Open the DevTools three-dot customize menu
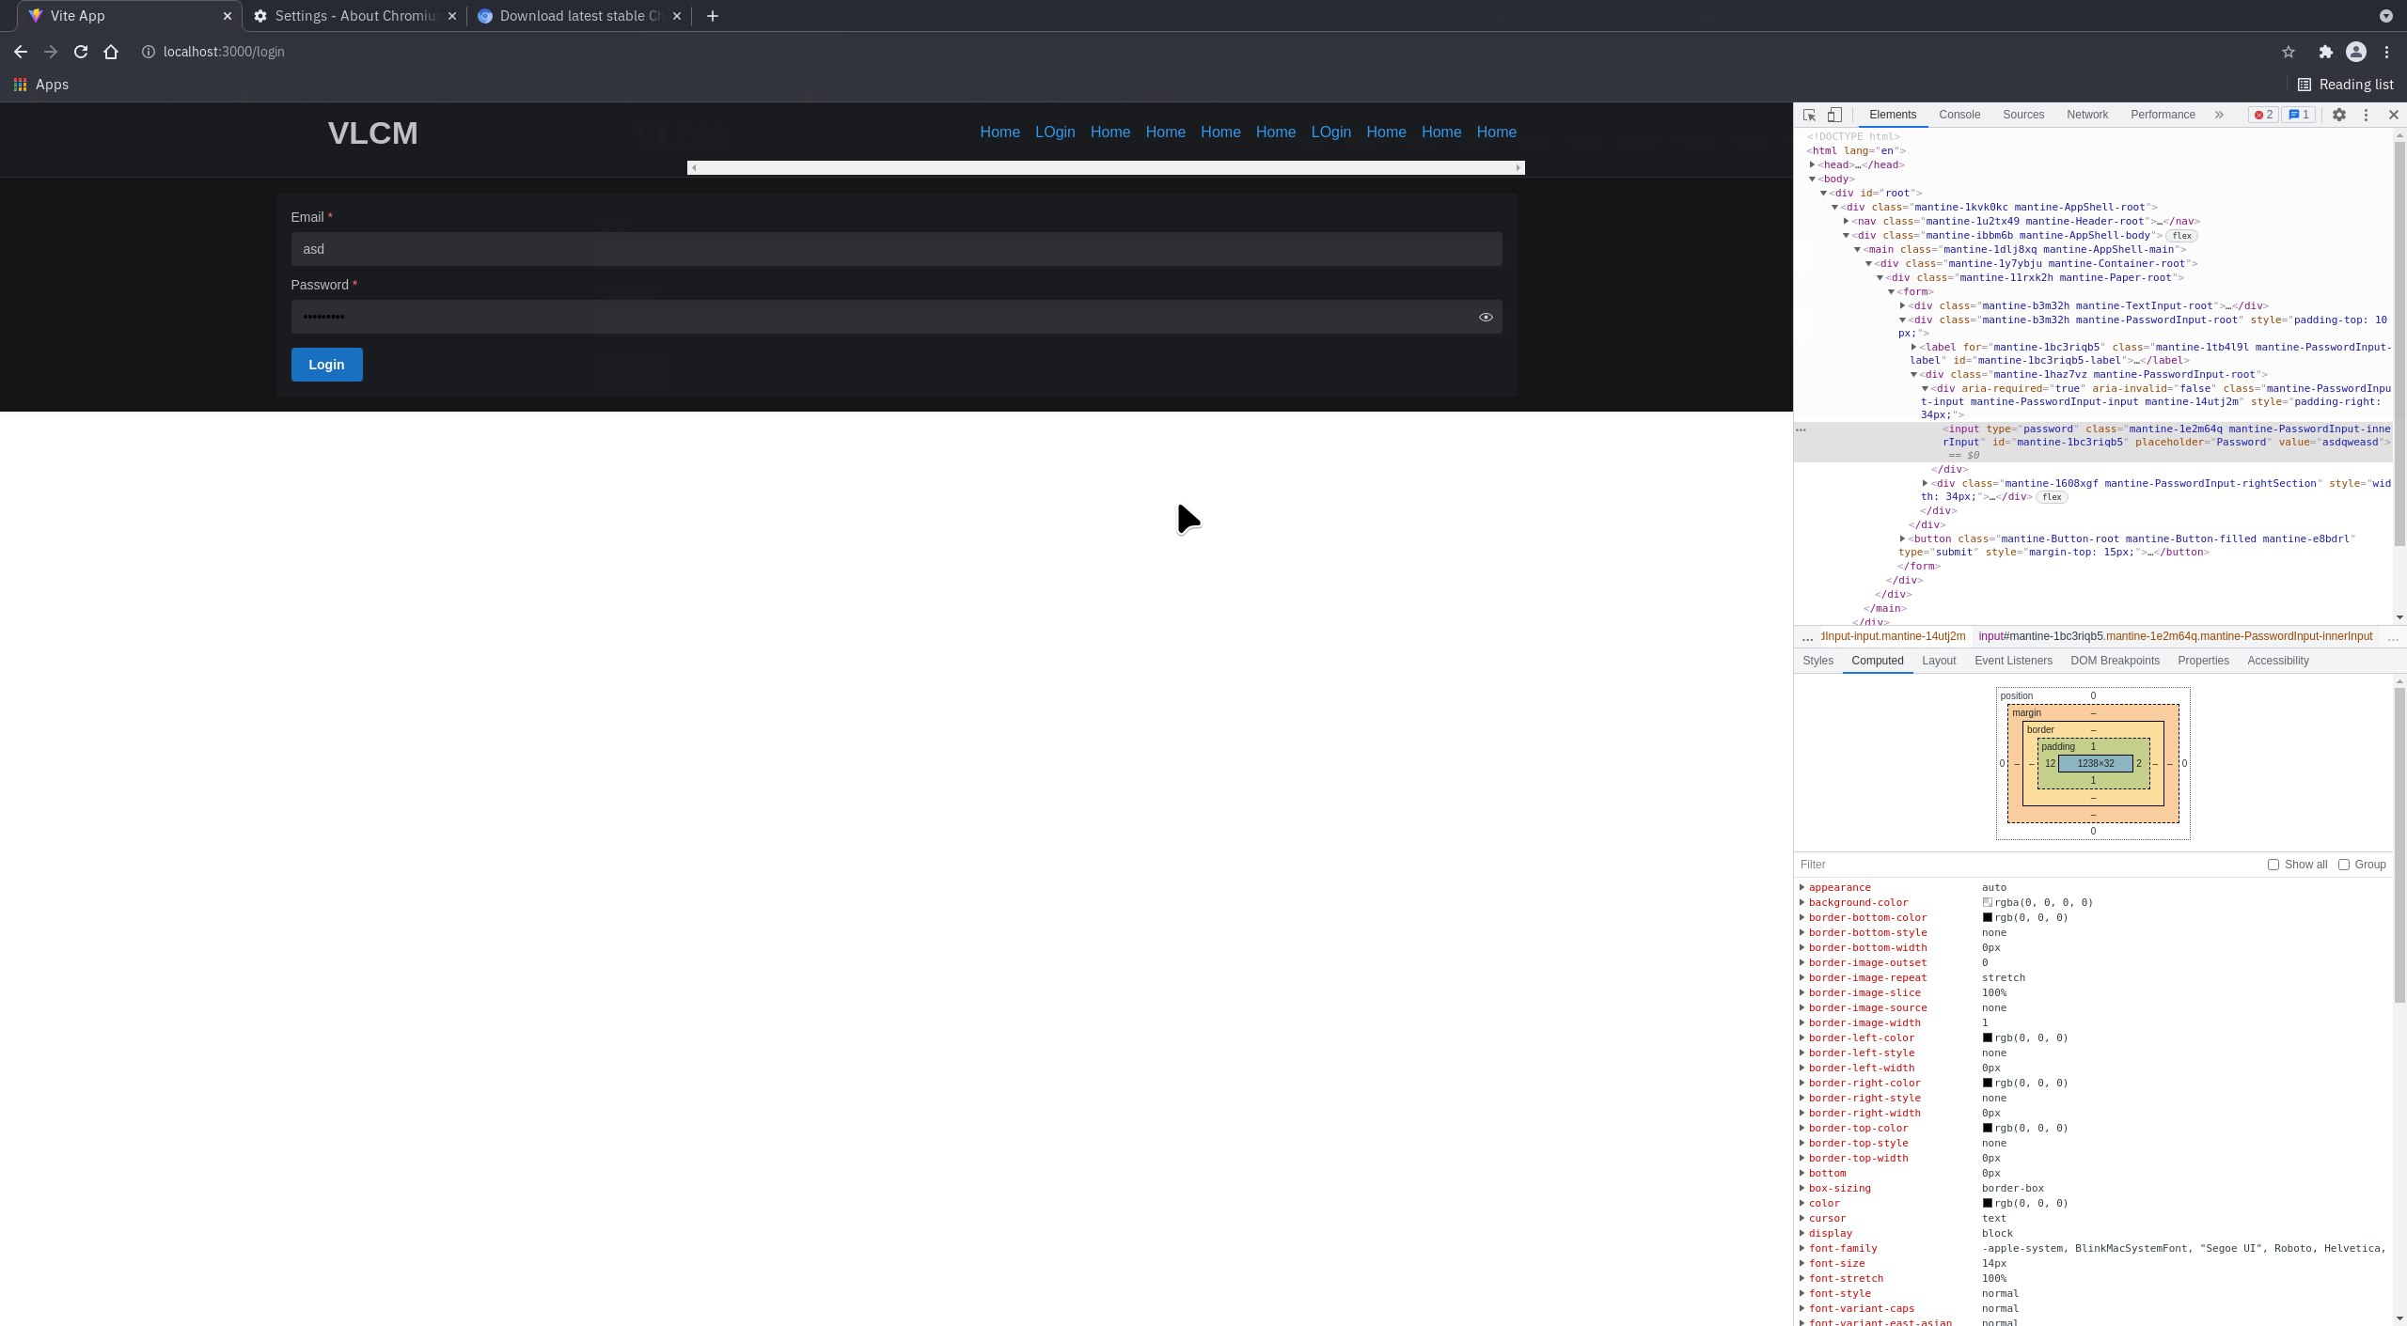The height and width of the screenshot is (1326, 2407). 2366,115
